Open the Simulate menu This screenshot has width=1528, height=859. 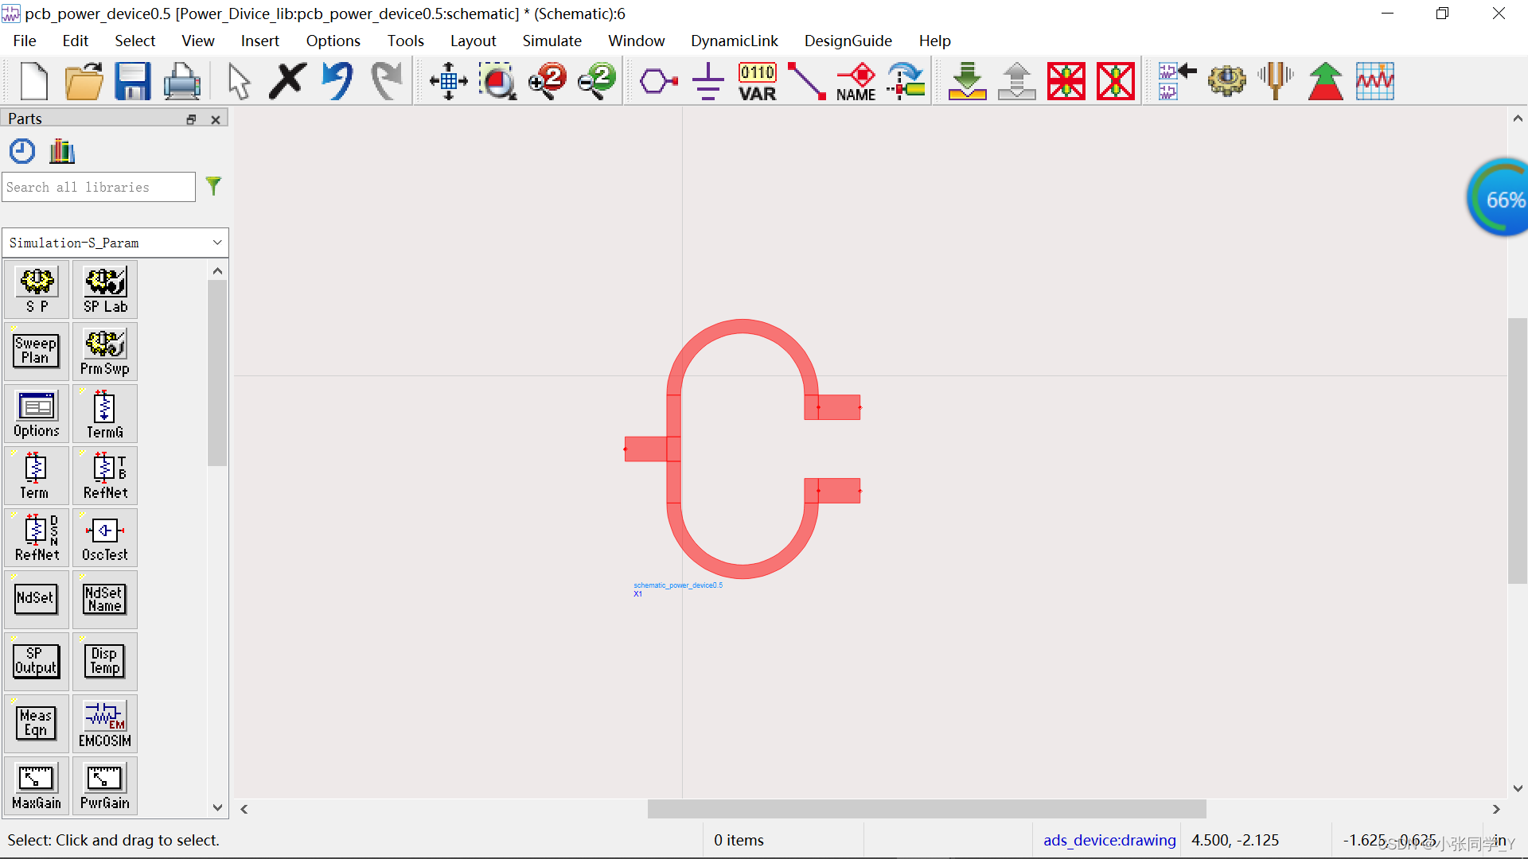tap(552, 41)
